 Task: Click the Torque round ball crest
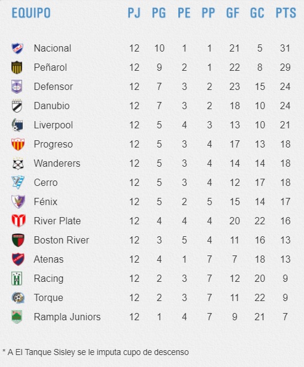coord(18,297)
